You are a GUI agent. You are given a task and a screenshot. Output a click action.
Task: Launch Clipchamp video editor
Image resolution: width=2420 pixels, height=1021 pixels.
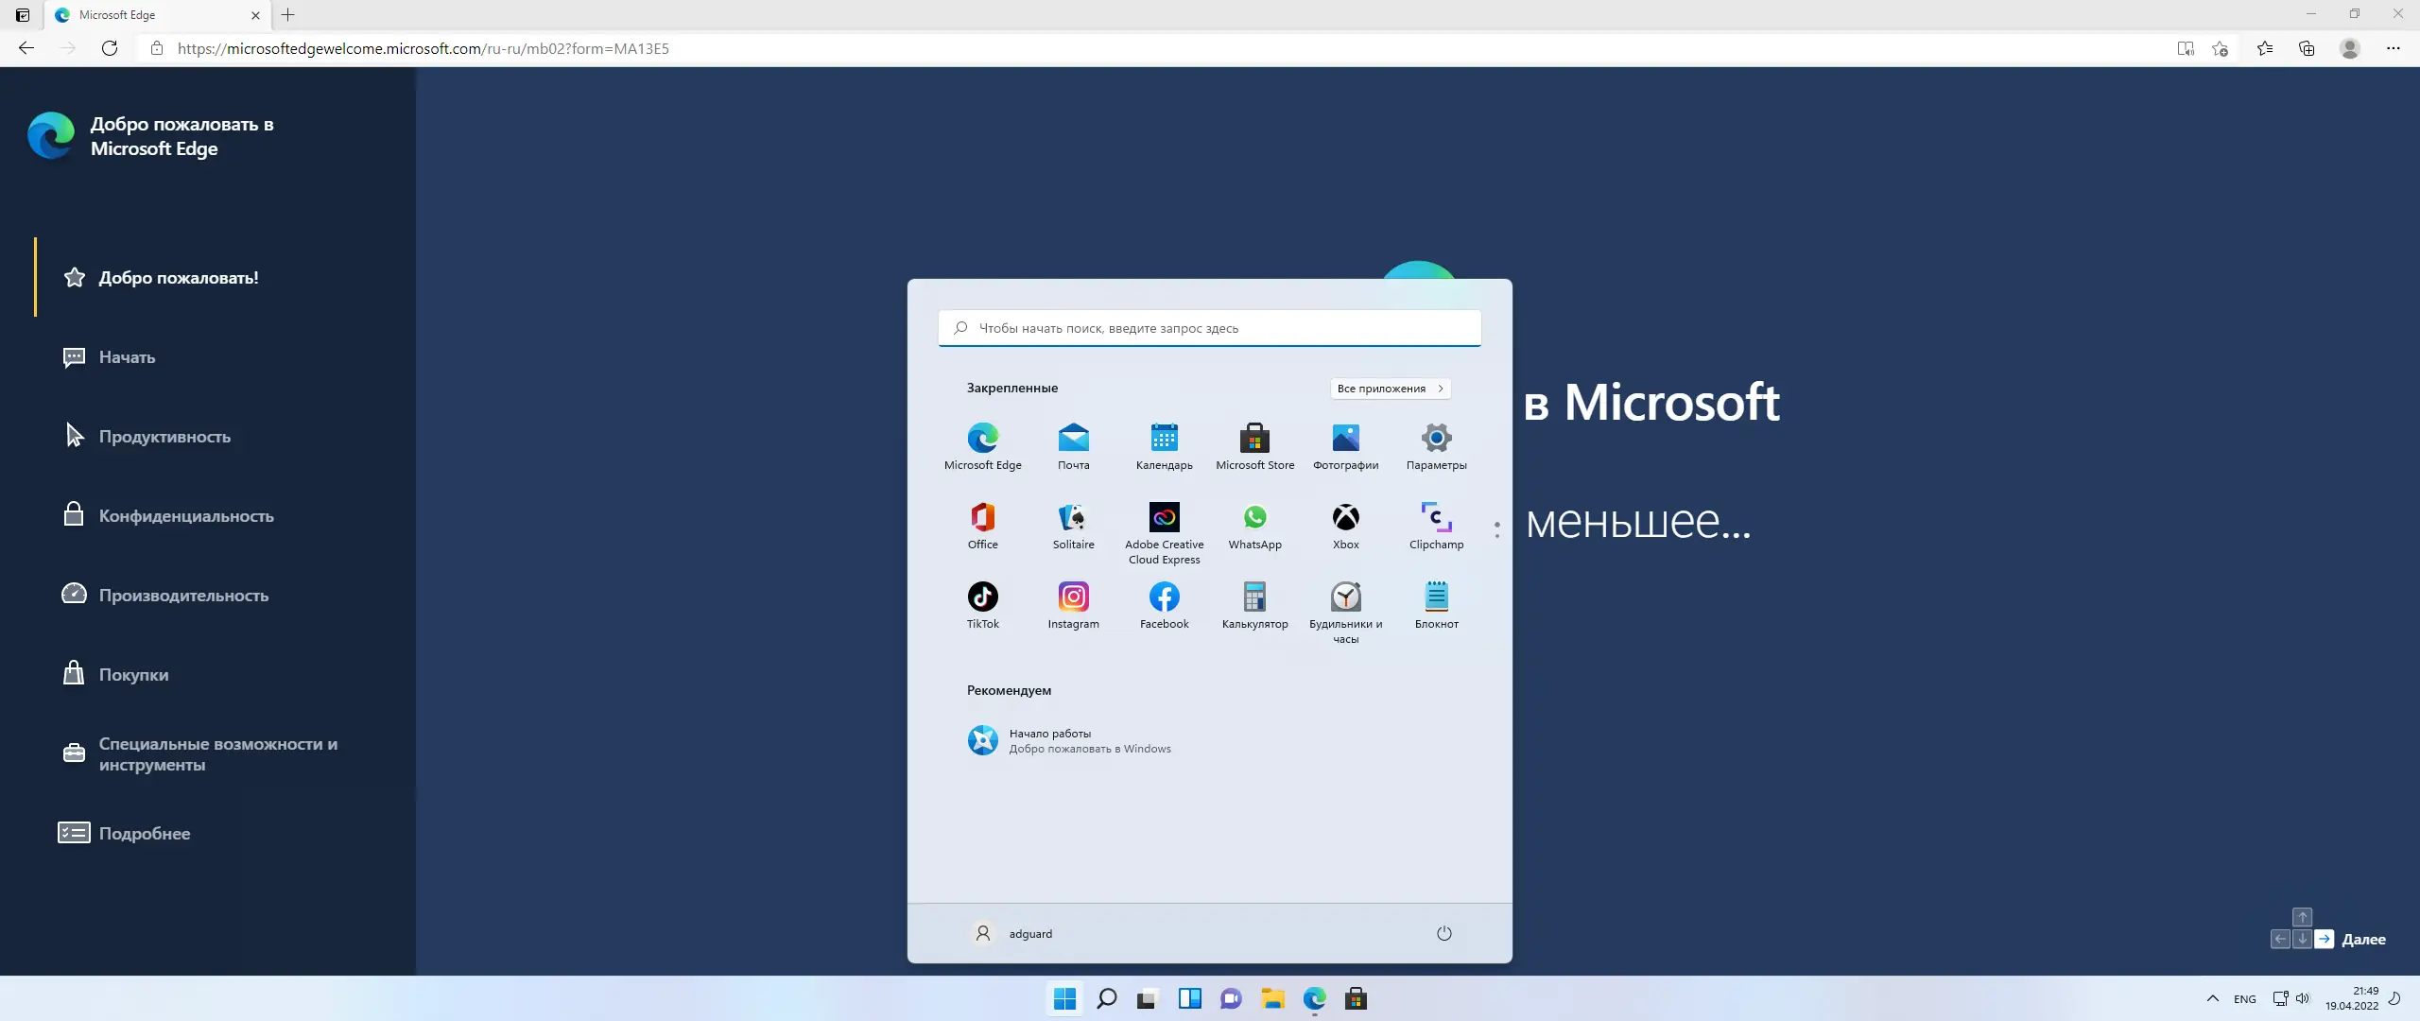click(x=1436, y=519)
